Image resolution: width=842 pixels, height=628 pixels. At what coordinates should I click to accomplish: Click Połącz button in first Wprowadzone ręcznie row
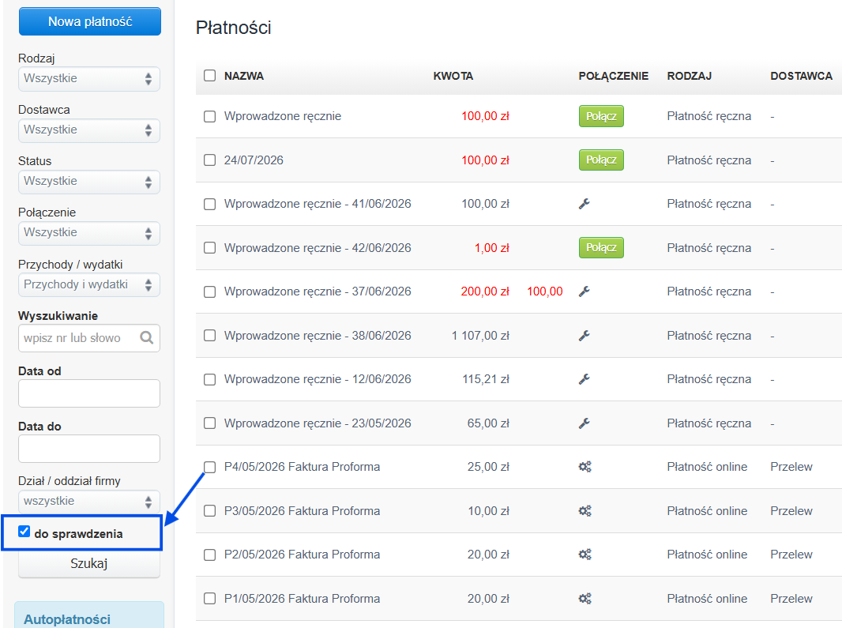pos(601,116)
